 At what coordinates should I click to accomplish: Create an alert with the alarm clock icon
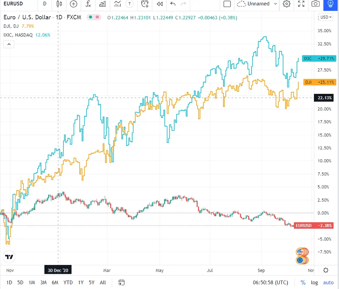(x=145, y=4)
